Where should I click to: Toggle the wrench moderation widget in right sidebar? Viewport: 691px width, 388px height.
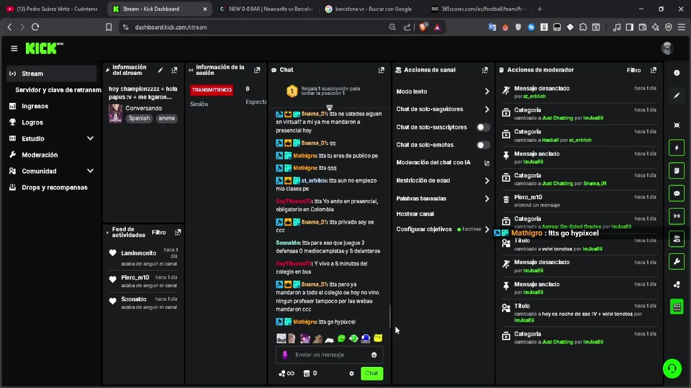[x=677, y=262]
